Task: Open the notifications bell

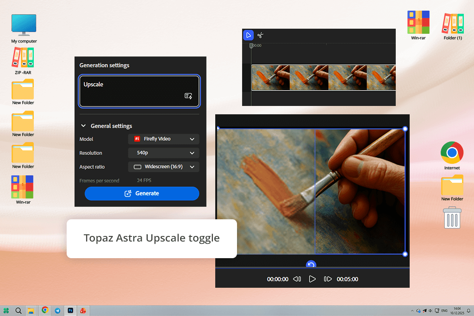Action: click(468, 310)
